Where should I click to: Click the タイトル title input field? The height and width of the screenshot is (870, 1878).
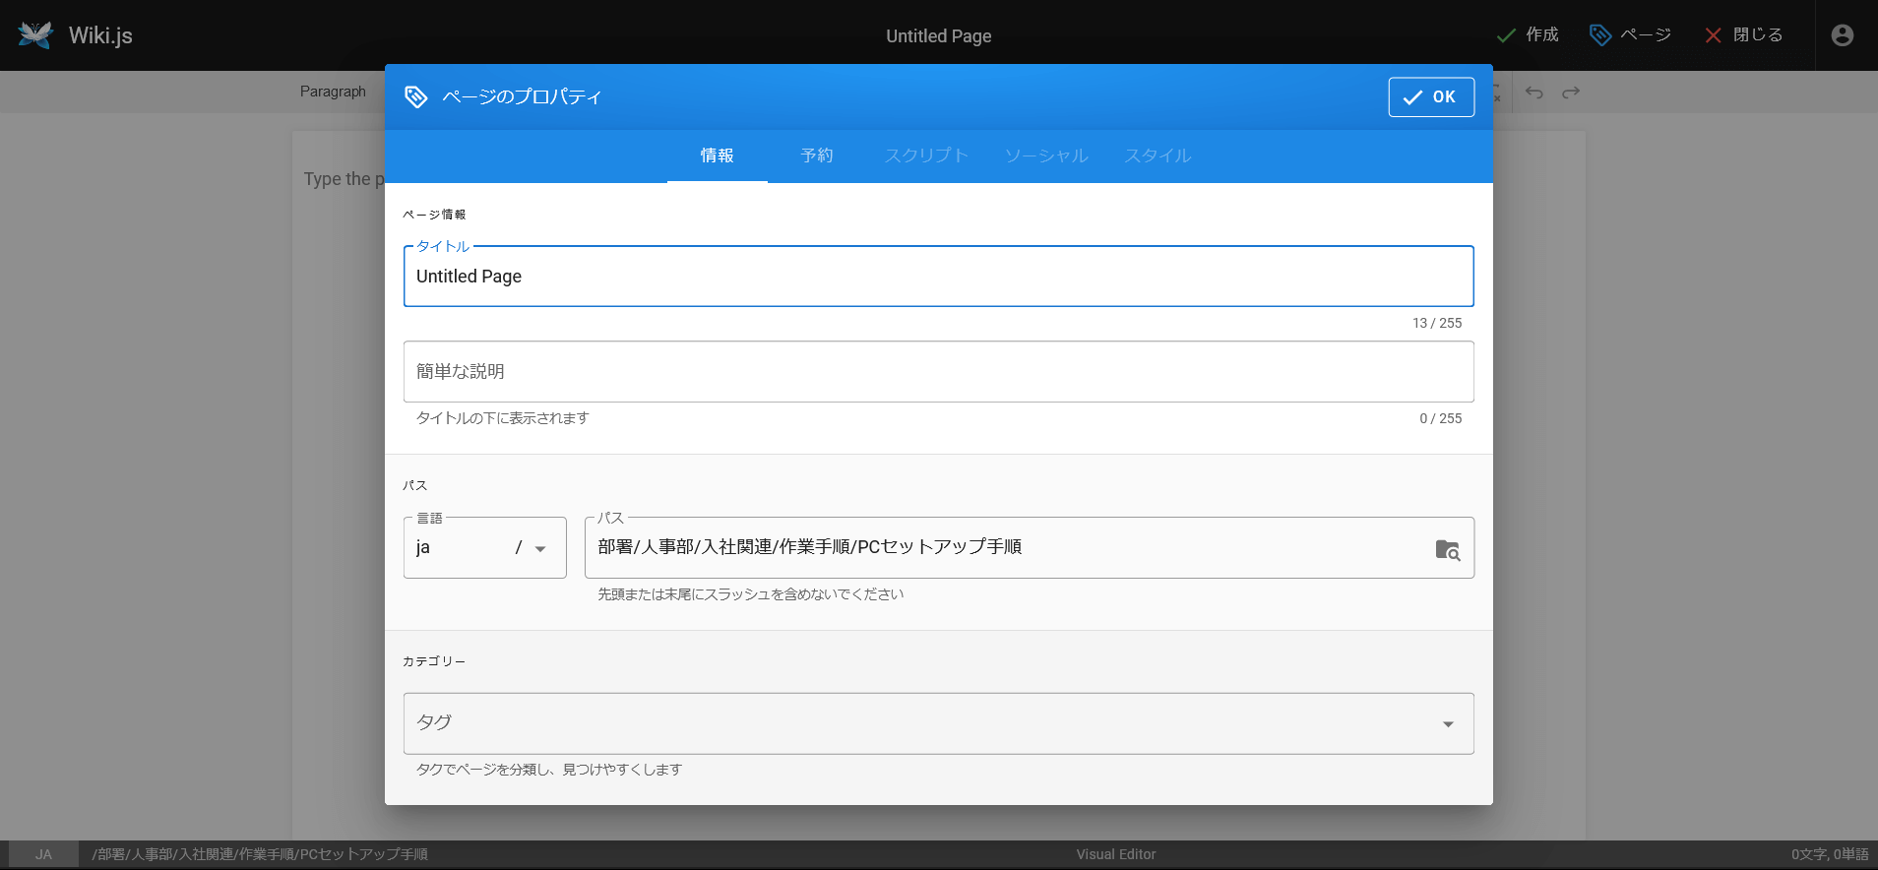coord(938,277)
